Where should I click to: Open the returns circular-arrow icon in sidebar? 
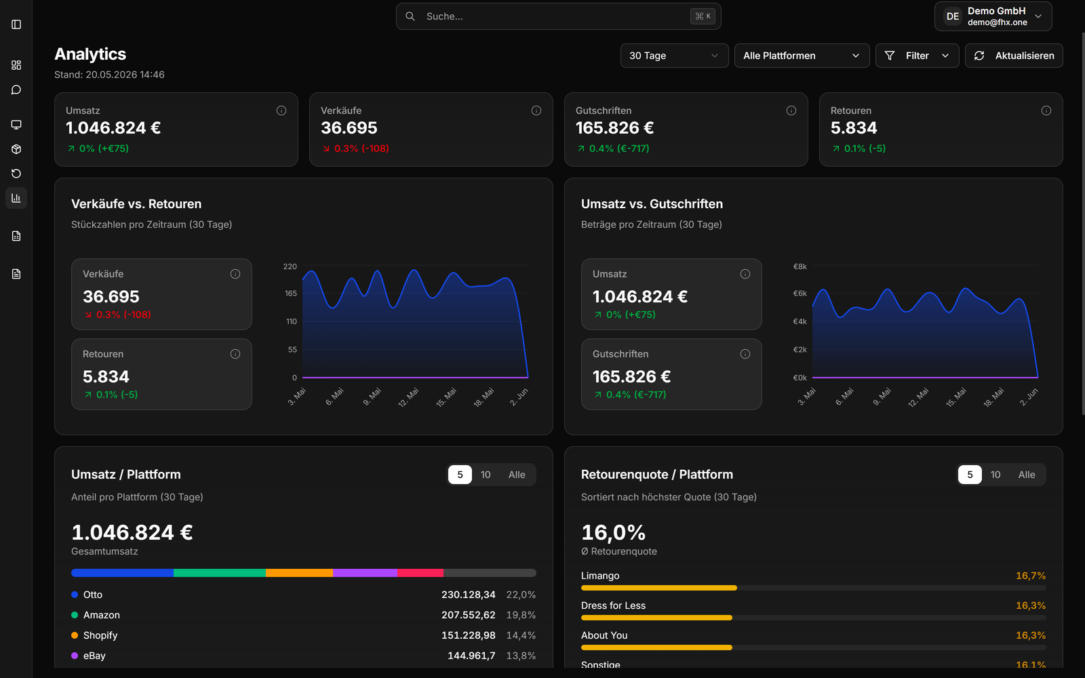point(16,174)
